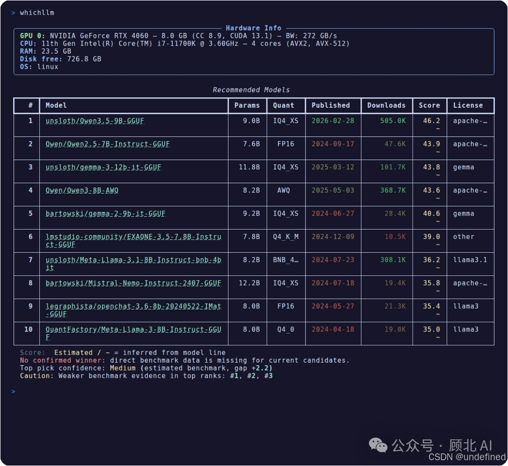This screenshot has height=466, width=508.
Task: Click the 21.3K downloads value
Action: point(395,306)
